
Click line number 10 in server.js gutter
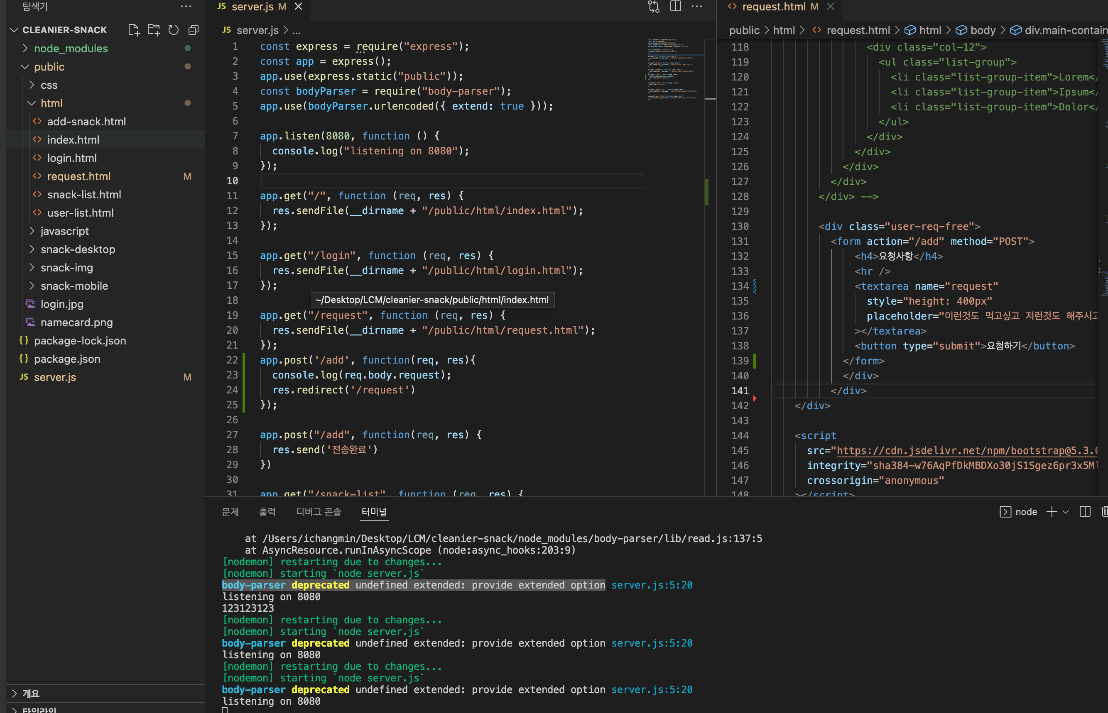tap(232, 181)
